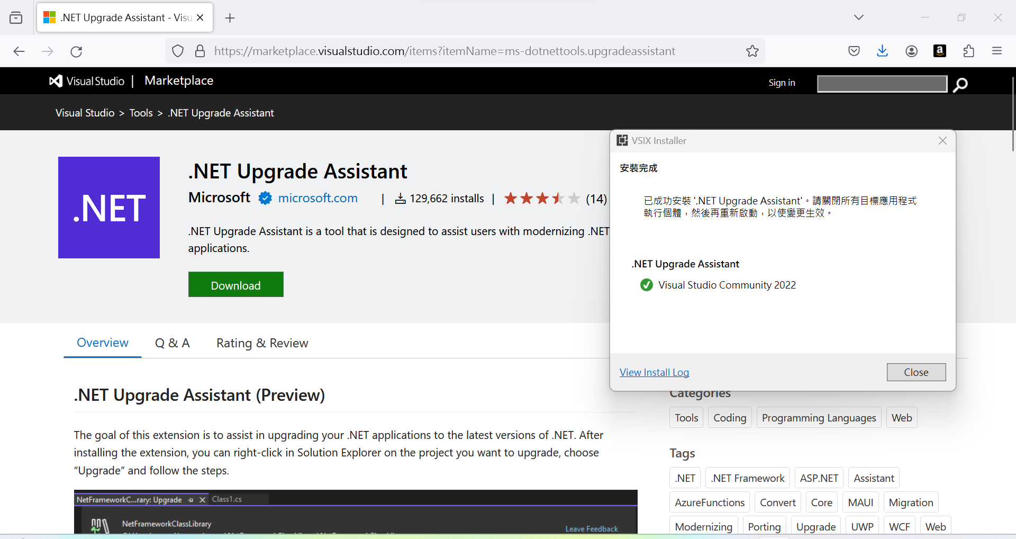
Task: Reload the current page
Action: point(76,51)
